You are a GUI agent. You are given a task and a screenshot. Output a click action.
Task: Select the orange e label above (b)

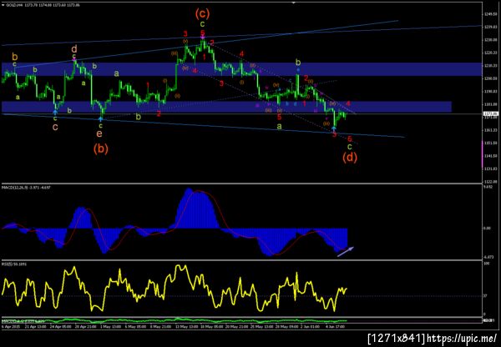pyautogui.click(x=99, y=133)
